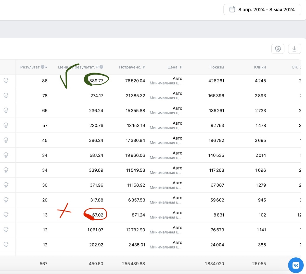Show help for Цена за результат
306x274 pixels.
pyautogui.click(x=101, y=67)
